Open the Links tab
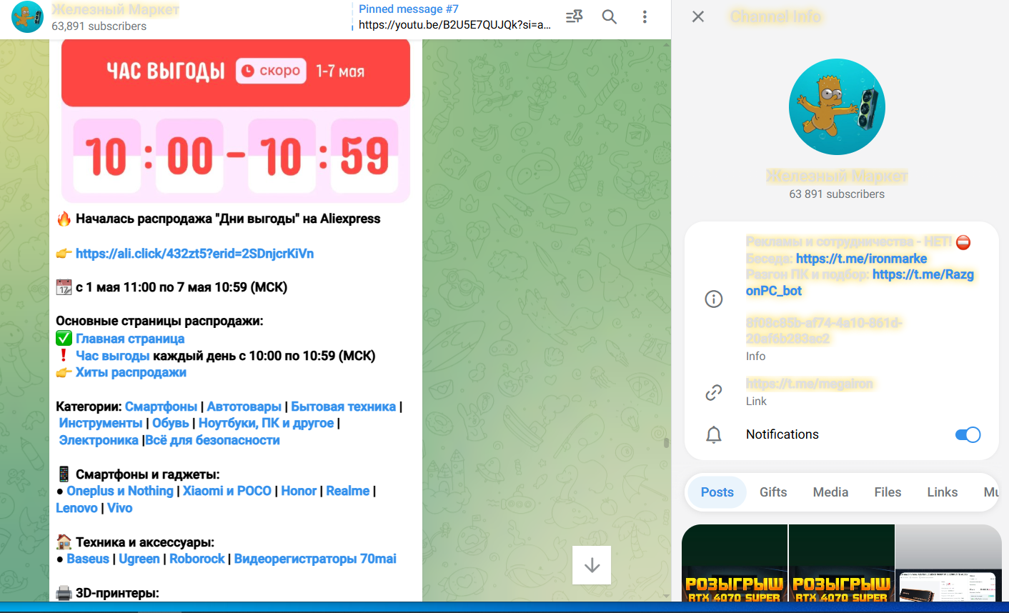The width and height of the screenshot is (1009, 613). click(942, 492)
